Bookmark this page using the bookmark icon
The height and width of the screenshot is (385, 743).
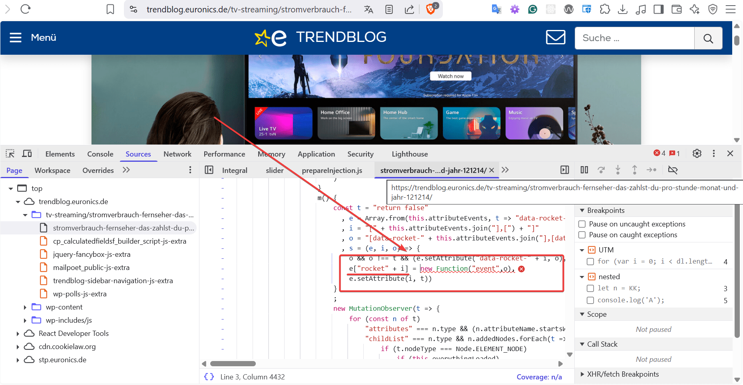[x=110, y=9]
